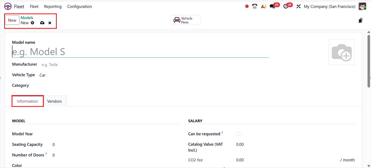The height and width of the screenshot is (168, 371).
Task: Save the record with the cloud upload icon
Action: pyautogui.click(x=42, y=23)
